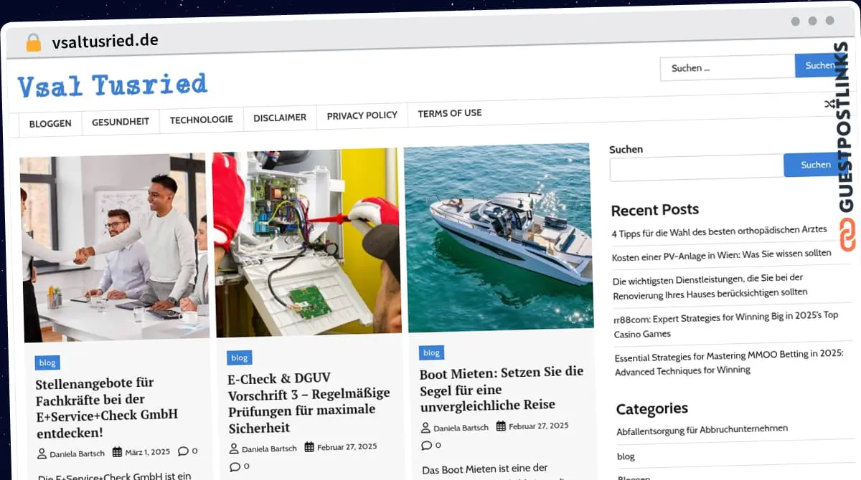Click author icon next to Daniela Bartsch on E-Check post
Screen dimensions: 861x480
pos(234,448)
